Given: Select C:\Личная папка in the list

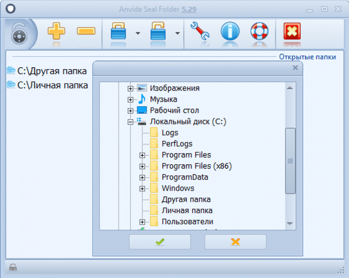Looking at the screenshot, I should 53,85.
